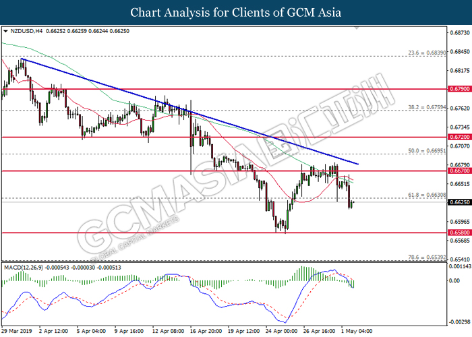472x337 pixels.
Task: Click the 0.65685 price scale value
Action: coord(460,241)
